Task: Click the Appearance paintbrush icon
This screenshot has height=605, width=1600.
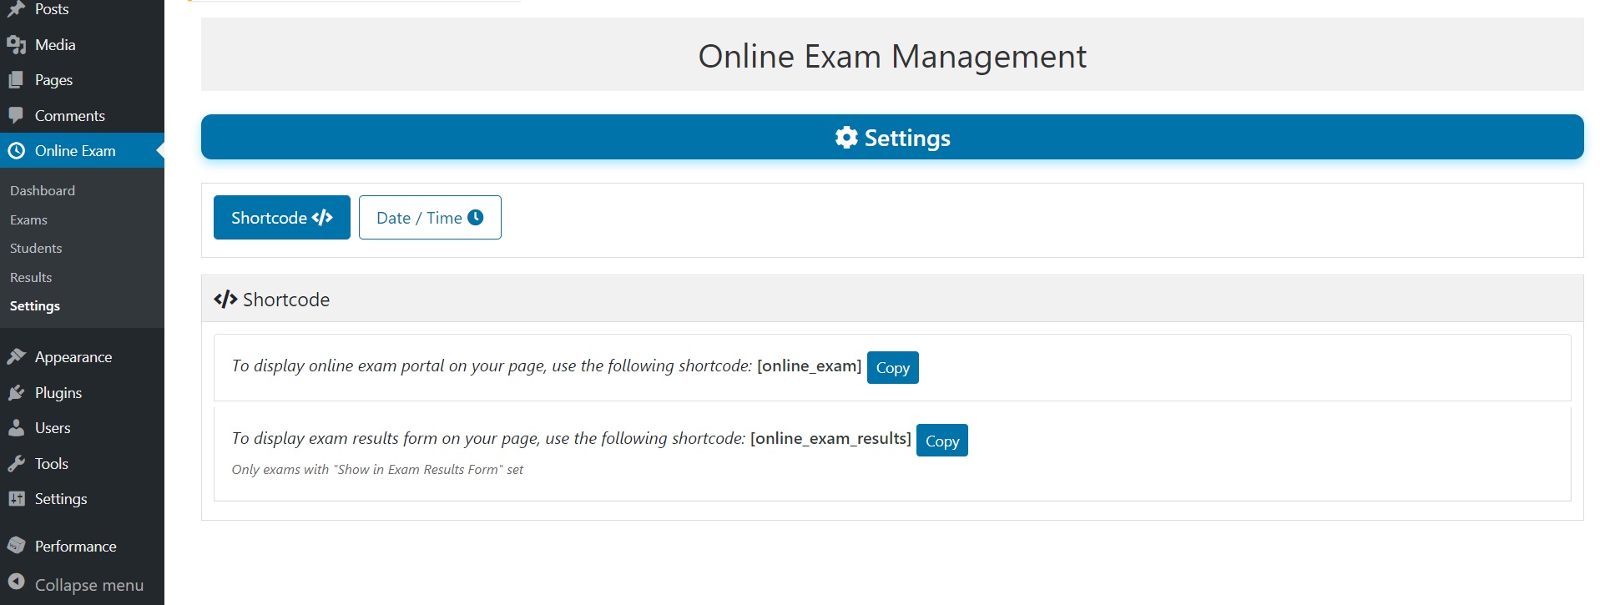Action: pyautogui.click(x=16, y=357)
